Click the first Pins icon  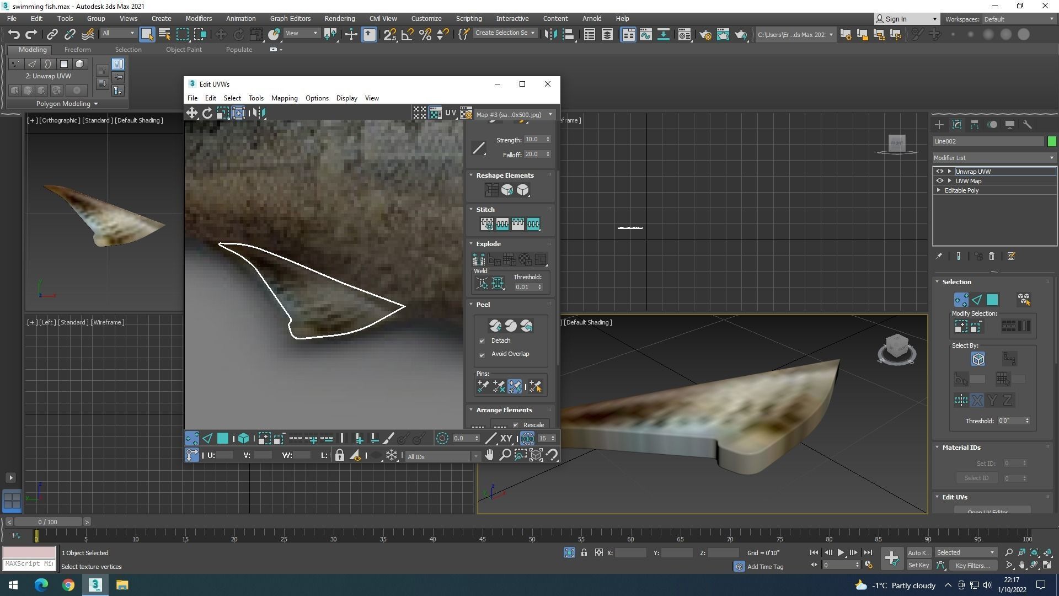[483, 386]
